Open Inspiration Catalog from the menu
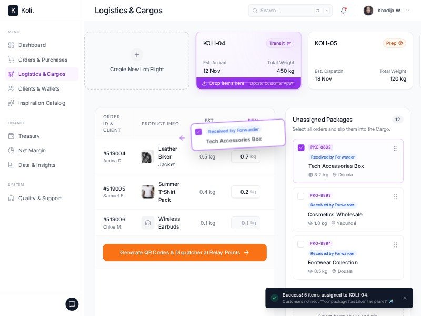421x316 pixels. [42, 103]
